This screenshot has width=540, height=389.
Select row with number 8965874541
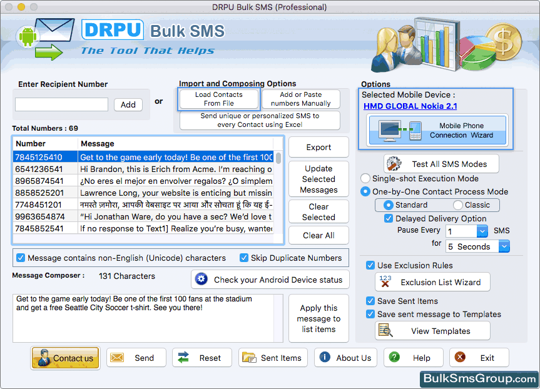click(143, 181)
